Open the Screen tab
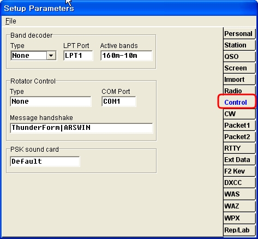258x239 pixels. coord(239,68)
